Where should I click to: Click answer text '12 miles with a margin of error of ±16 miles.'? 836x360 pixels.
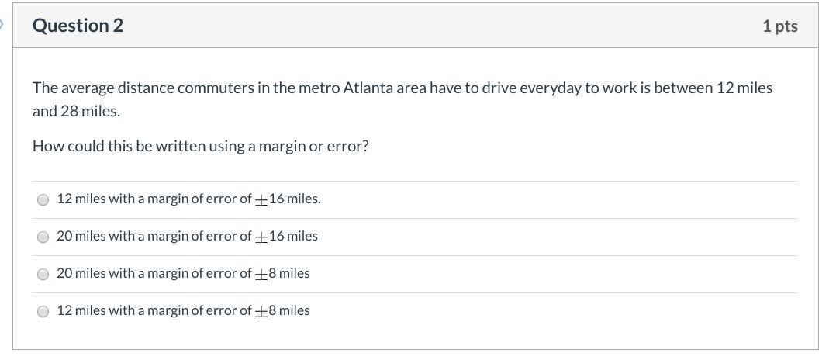(188, 199)
